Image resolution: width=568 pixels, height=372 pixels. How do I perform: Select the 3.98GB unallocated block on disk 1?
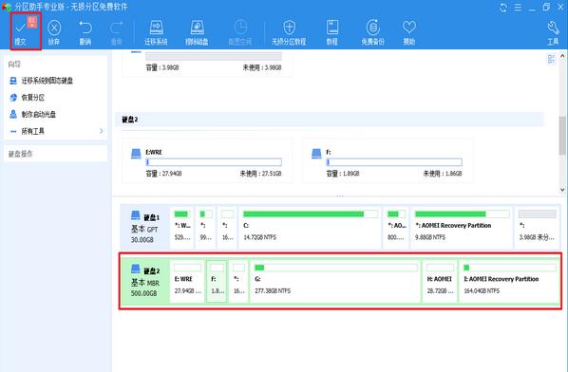537,227
